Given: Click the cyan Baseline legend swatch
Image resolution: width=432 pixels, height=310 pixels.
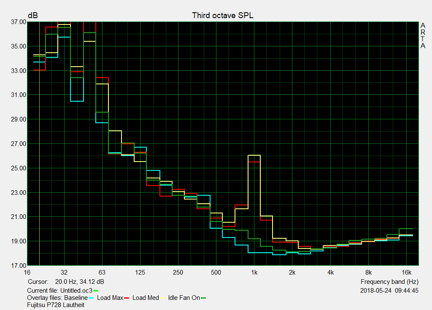Looking at the screenshot, I should [x=92, y=298].
